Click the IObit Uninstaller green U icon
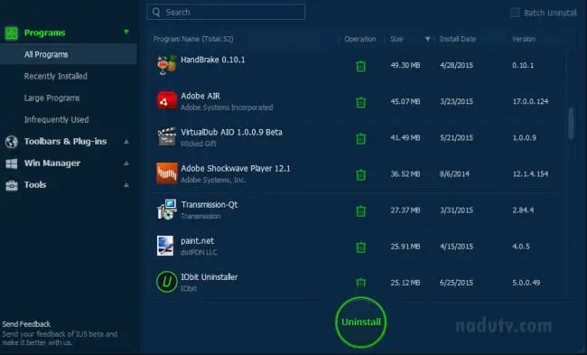587x355 pixels. pyautogui.click(x=166, y=282)
